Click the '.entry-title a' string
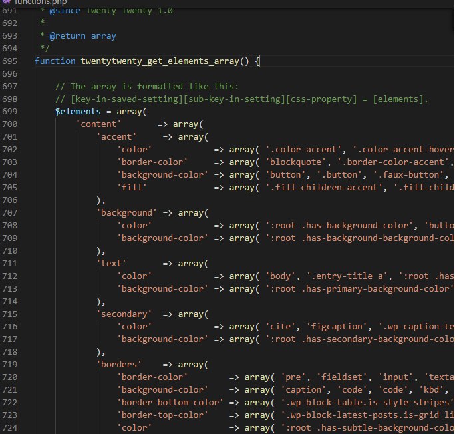This screenshot has width=455, height=434. pyautogui.click(x=347, y=276)
